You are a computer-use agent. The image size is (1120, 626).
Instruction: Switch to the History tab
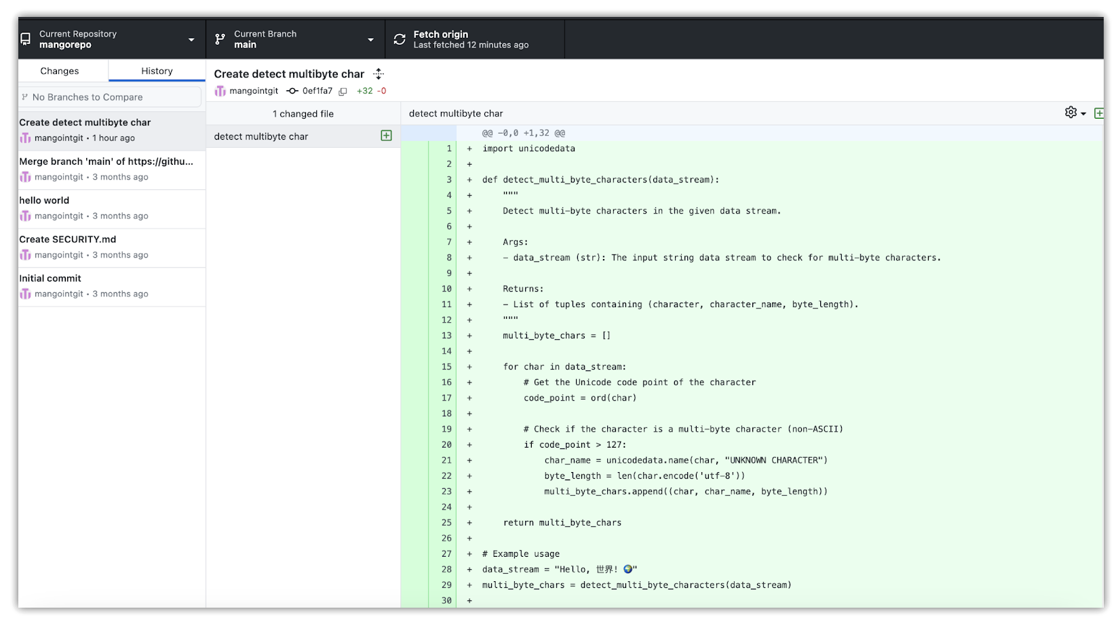tap(157, 71)
